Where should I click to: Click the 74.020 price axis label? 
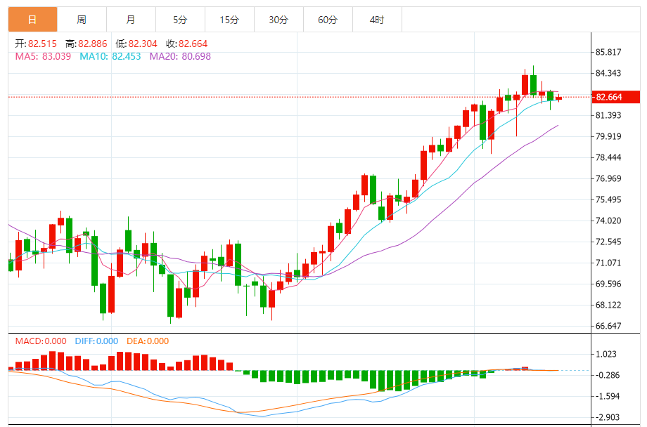[608, 221]
